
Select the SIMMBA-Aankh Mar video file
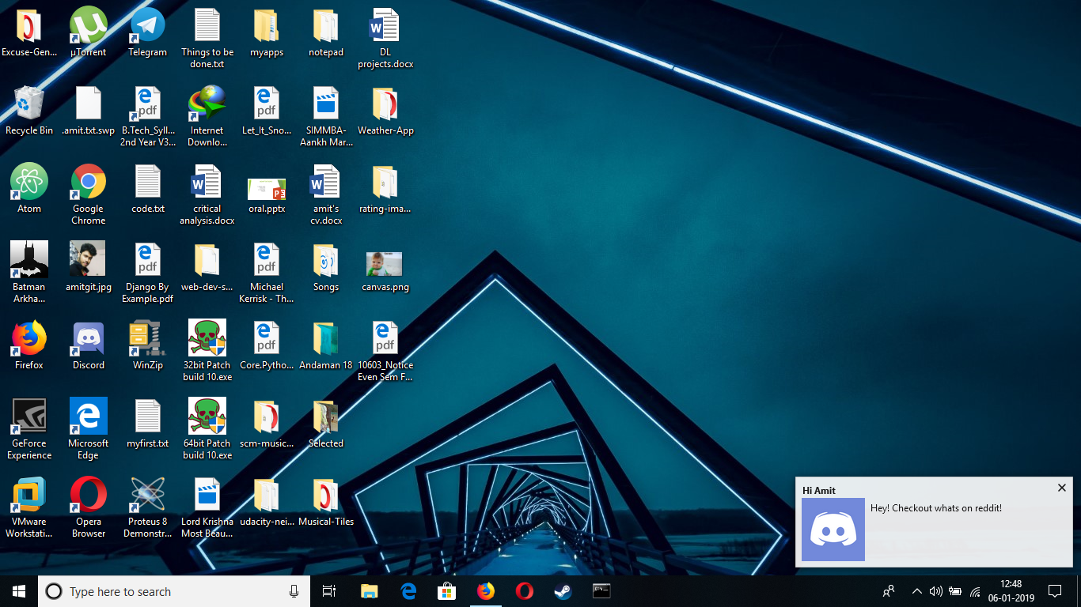pyautogui.click(x=326, y=116)
